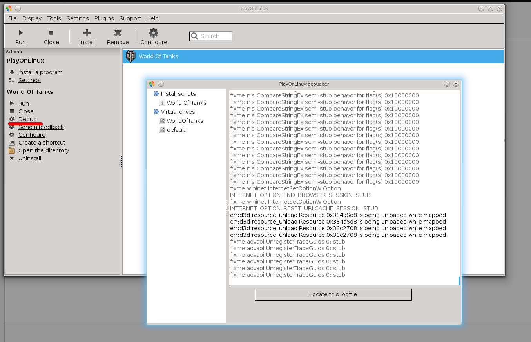The height and width of the screenshot is (342, 531).
Task: Open the Support menu
Action: pos(130,18)
